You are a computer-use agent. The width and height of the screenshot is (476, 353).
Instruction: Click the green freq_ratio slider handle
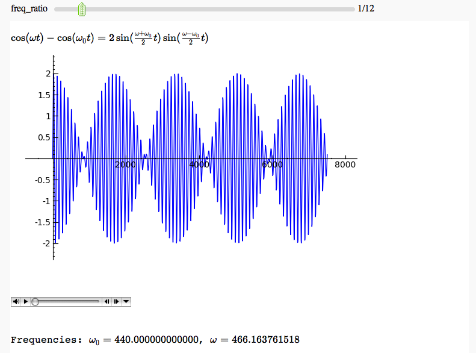[82, 9]
